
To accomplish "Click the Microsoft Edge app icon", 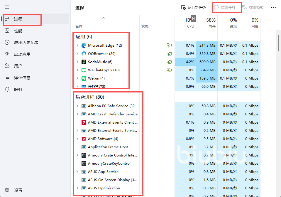I will click(x=84, y=46).
